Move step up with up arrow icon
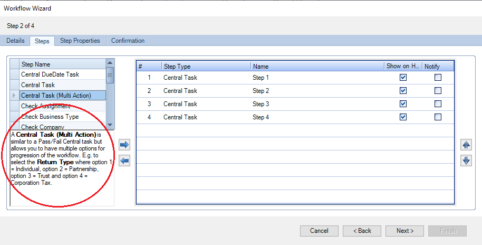The width and height of the screenshot is (482, 245). pyautogui.click(x=466, y=145)
